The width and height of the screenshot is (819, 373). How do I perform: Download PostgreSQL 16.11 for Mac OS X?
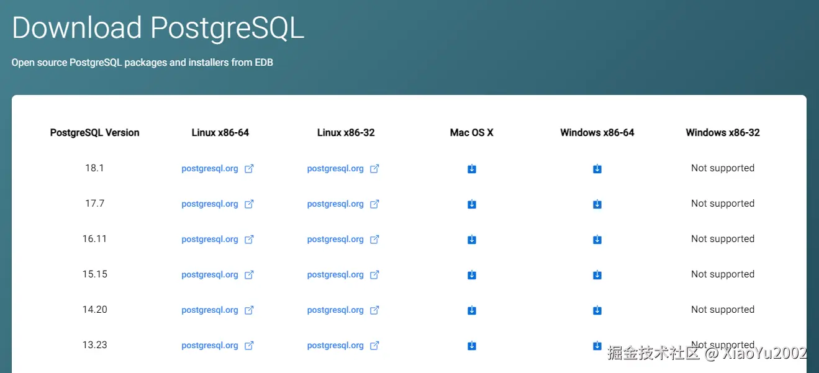(x=472, y=240)
